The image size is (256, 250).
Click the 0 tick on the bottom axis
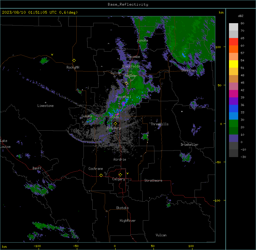click(x=115, y=246)
